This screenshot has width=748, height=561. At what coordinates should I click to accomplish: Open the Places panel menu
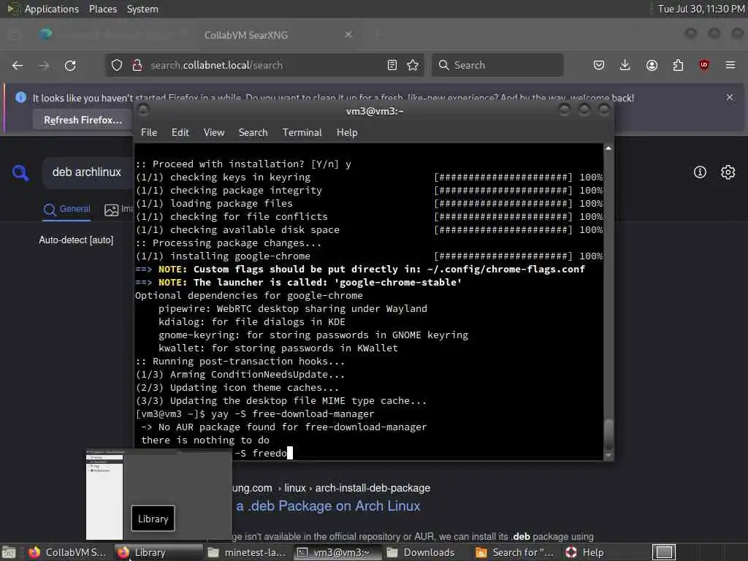point(102,9)
